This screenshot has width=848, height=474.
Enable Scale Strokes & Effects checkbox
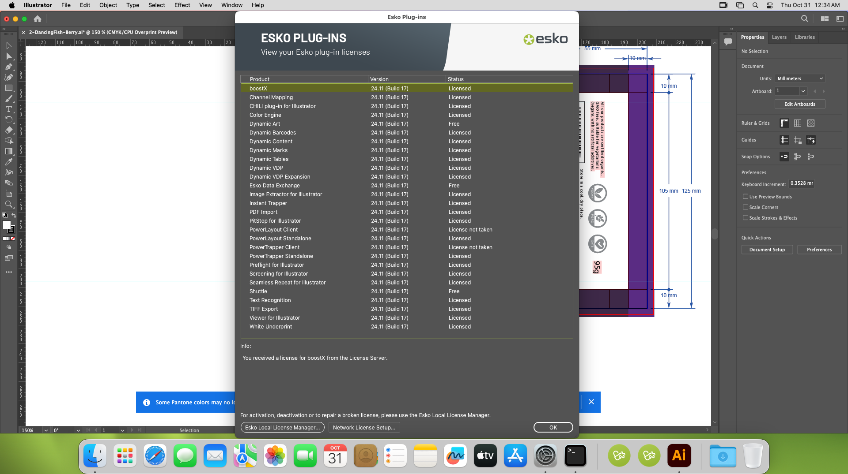pos(746,218)
